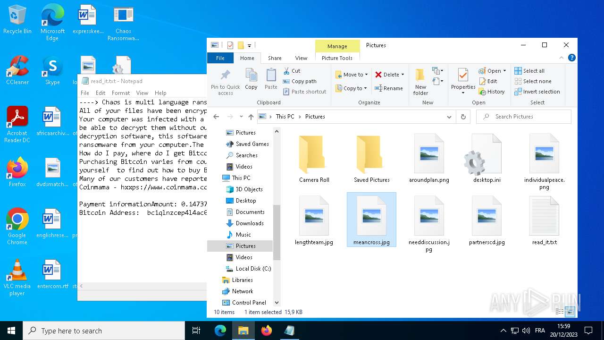Select 3D Objects in the navigation pane
This screenshot has height=340, width=604.
click(x=244, y=189)
